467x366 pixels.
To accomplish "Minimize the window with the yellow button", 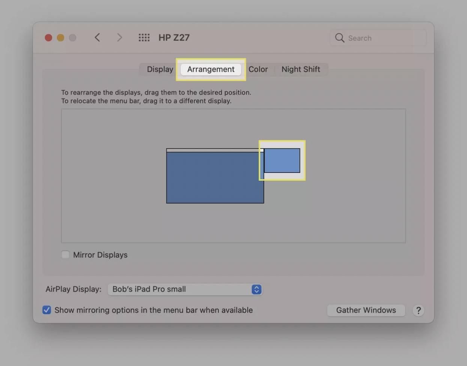I will click(60, 38).
